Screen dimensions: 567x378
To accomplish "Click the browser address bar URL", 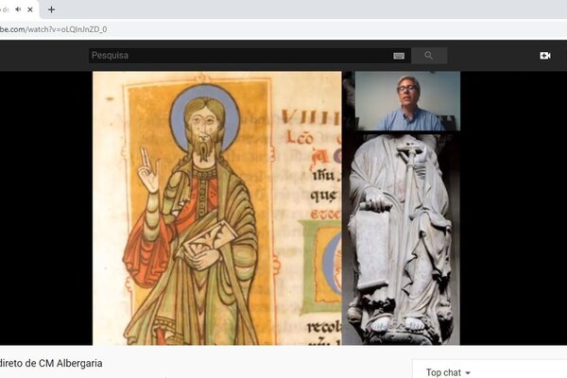I will tap(53, 29).
